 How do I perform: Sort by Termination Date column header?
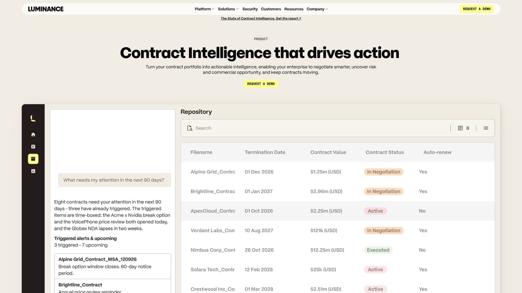click(x=265, y=152)
